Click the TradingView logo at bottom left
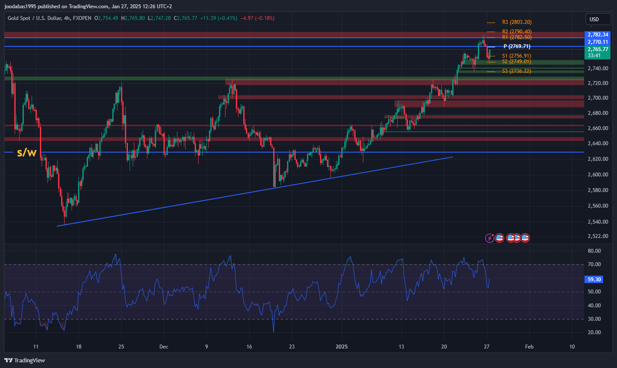The image size is (617, 368). [x=25, y=360]
